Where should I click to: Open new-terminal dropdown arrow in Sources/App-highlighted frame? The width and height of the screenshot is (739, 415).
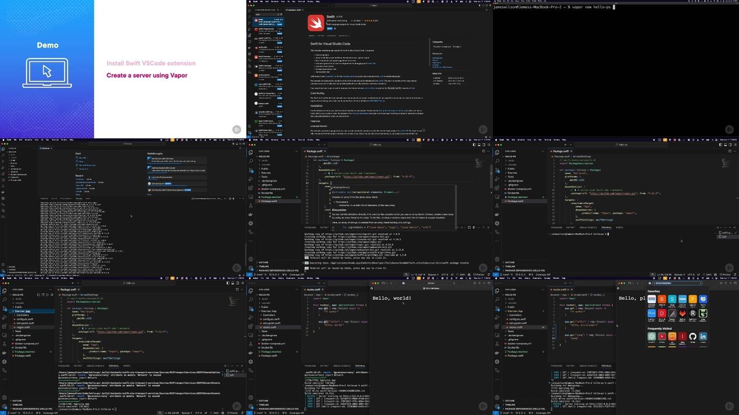pos(228,366)
